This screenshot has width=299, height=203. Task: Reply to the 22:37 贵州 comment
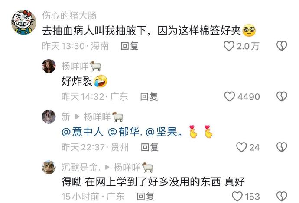(149, 147)
